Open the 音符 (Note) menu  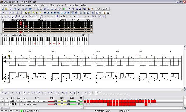pyautogui.click(x=28, y=5)
